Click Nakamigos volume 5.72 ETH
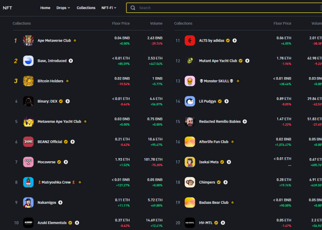Viewport: 322px width, 230px height. point(155,200)
